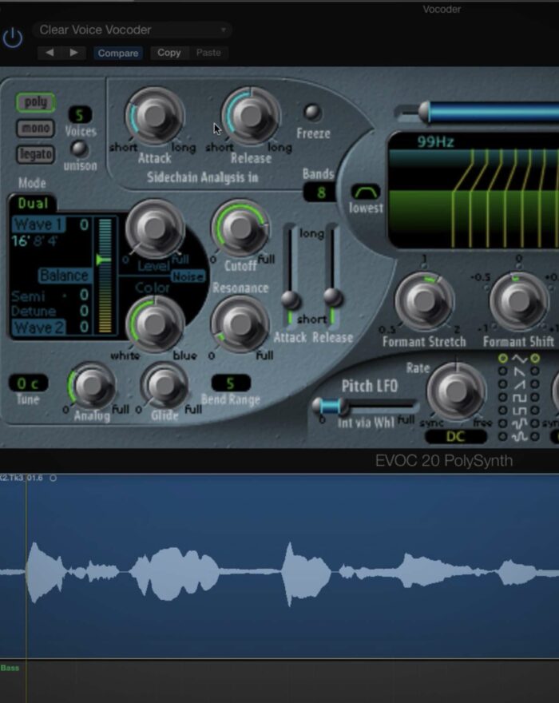The image size is (559, 703).
Task: Select the 16' octave footage
Action: tap(20, 241)
